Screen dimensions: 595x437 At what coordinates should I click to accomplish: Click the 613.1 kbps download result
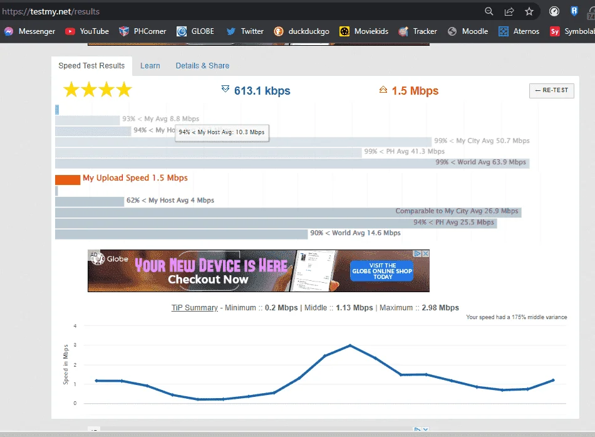coord(262,91)
